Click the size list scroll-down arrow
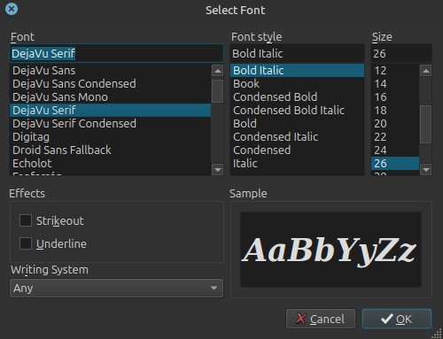The width and height of the screenshot is (443, 339). [x=425, y=170]
